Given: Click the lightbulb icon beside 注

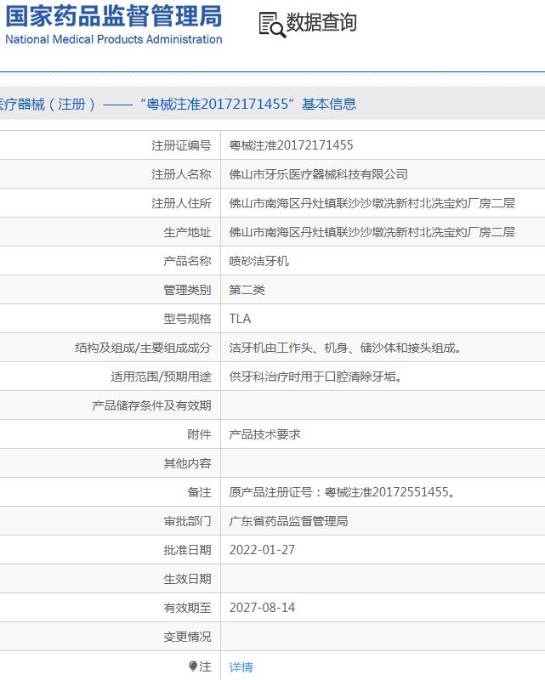Looking at the screenshot, I should coord(193,666).
